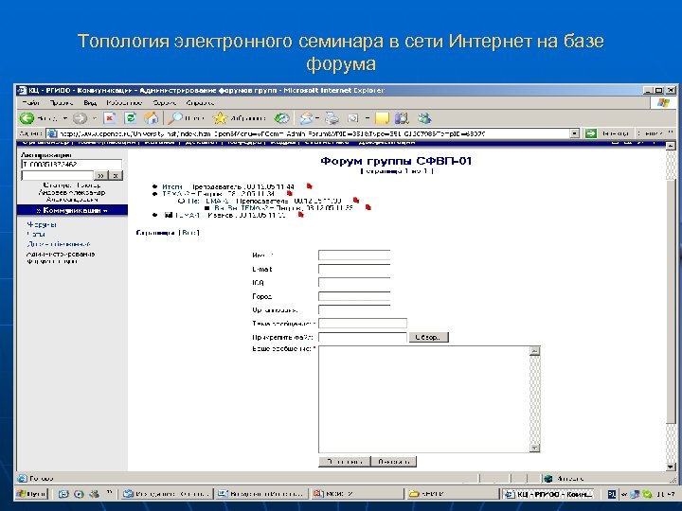Click the Пуск Start button

[31, 494]
